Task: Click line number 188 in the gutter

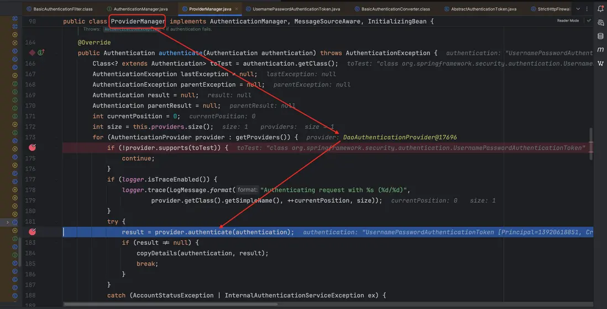Action: (30, 295)
